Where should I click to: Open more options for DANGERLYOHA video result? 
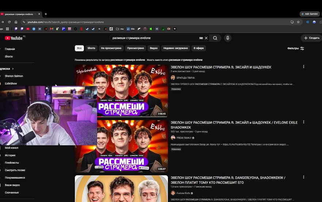click(303, 177)
